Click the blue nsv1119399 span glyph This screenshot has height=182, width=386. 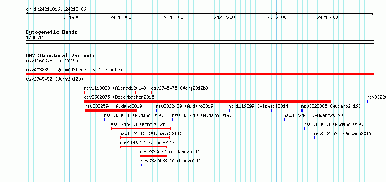pyautogui.click(x=250, y=110)
